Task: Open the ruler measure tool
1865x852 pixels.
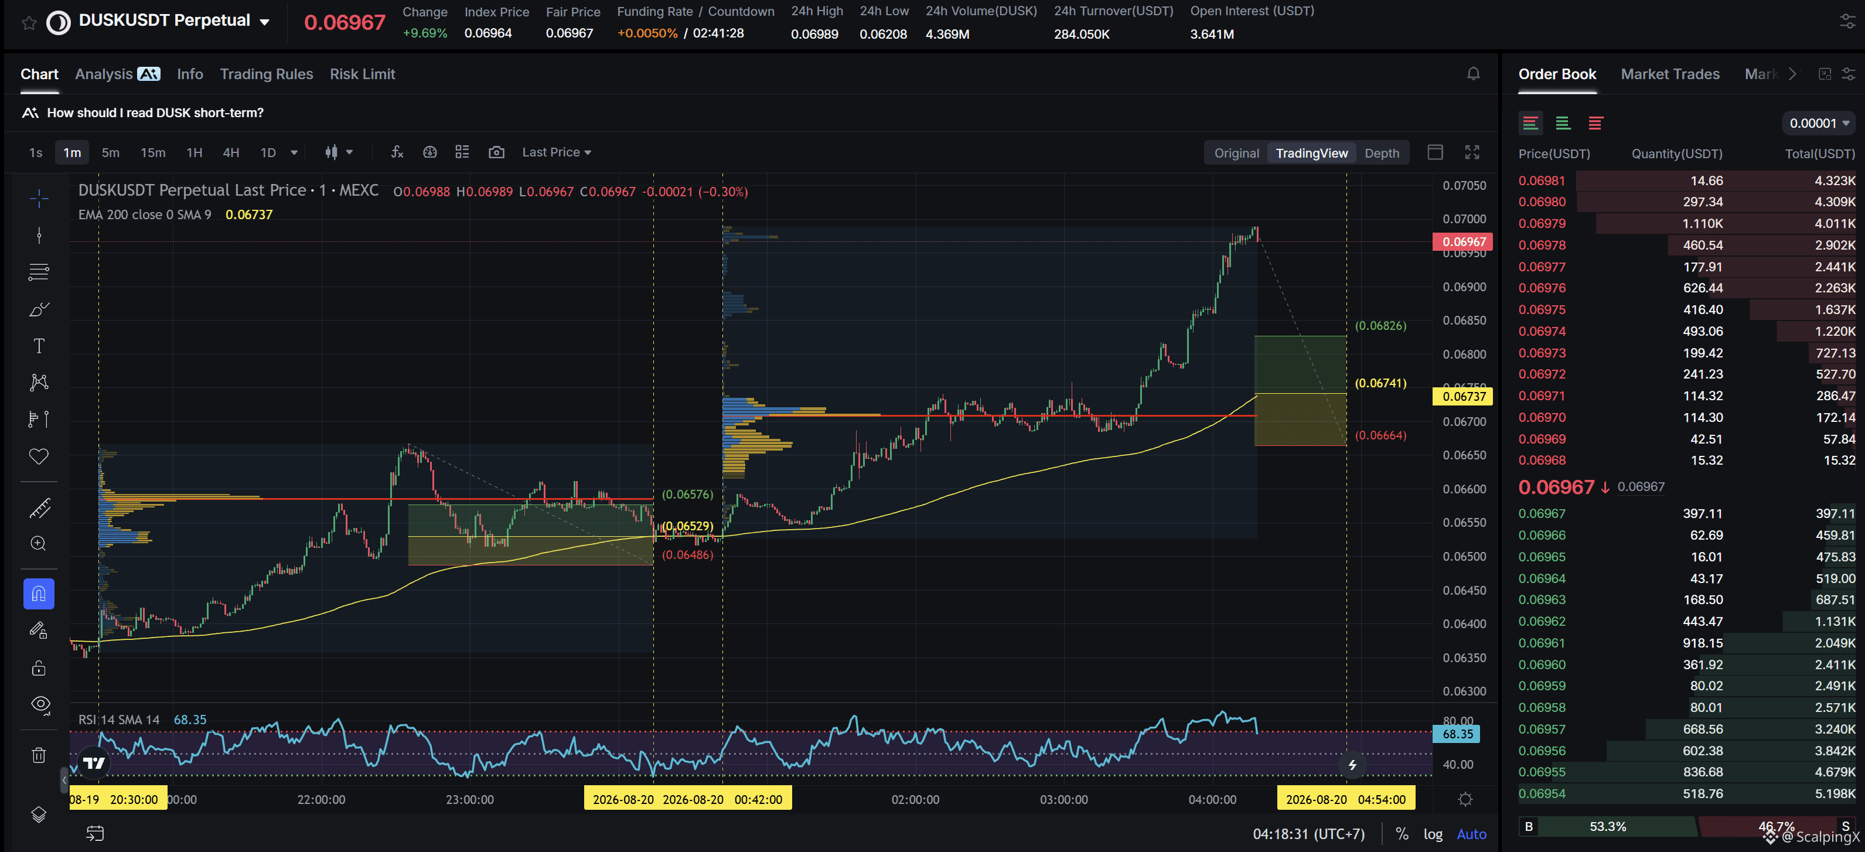Action: tap(39, 508)
